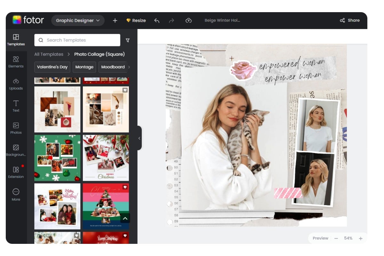Screen dimensions: 384x256
Task: Open the Extension panel
Action: coord(16,172)
